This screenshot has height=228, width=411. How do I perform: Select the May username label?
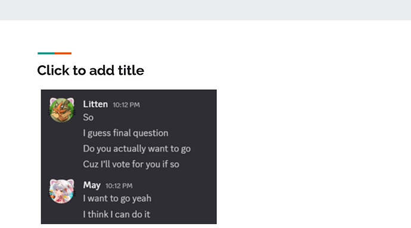tap(92, 185)
